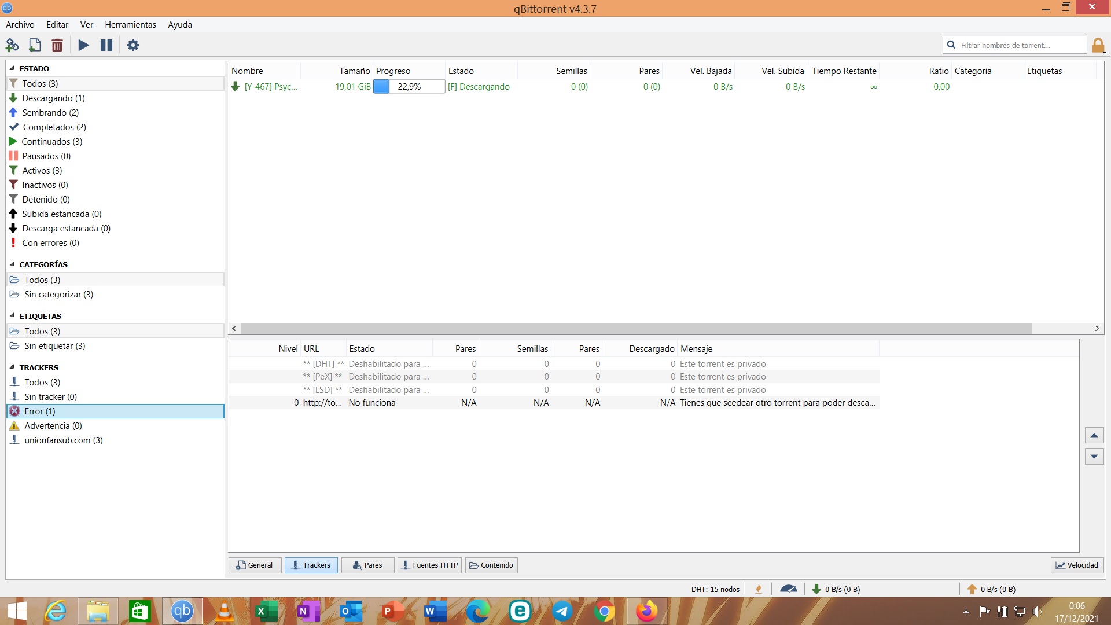Click the add torrent link icon

click(12, 45)
